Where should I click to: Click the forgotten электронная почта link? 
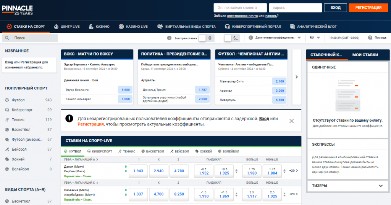point(242,16)
